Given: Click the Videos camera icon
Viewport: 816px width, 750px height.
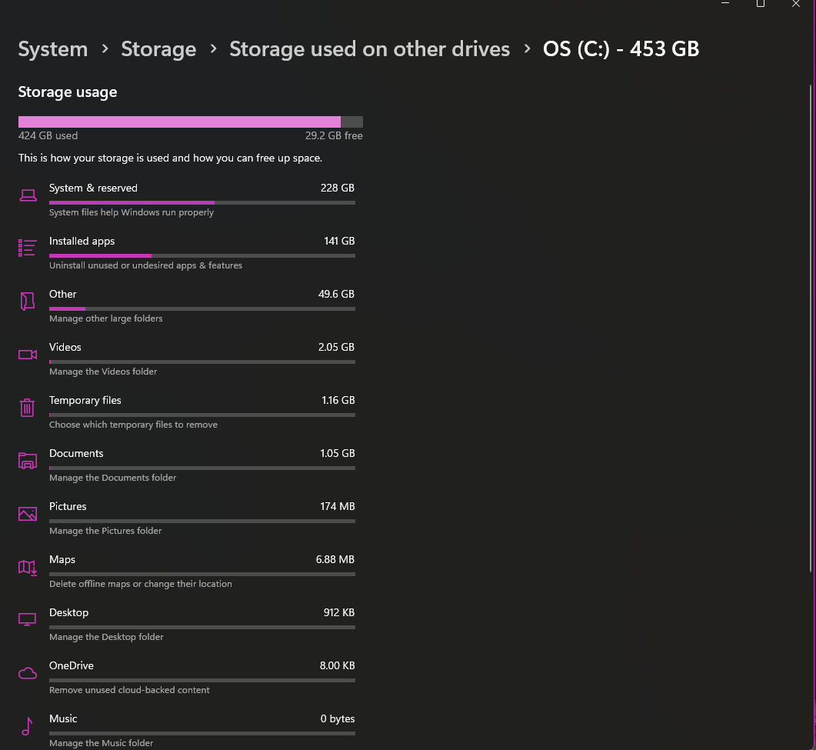Looking at the screenshot, I should point(28,355).
